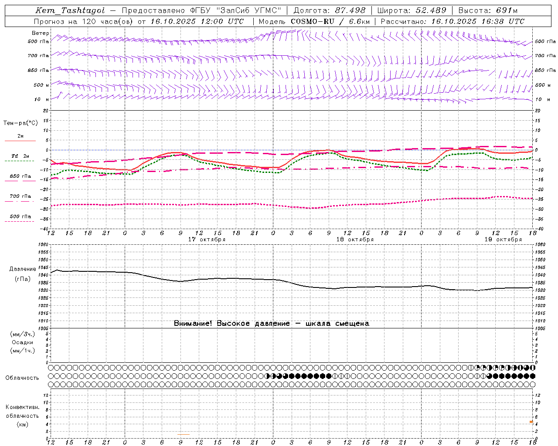Click the 'Td 2м' dew point legend entry
The image size is (558, 446).
[x=20, y=156]
